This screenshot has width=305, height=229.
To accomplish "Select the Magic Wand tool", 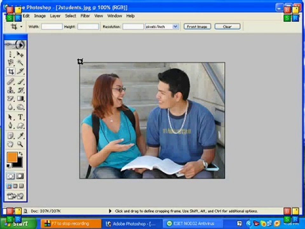I will (20, 63).
